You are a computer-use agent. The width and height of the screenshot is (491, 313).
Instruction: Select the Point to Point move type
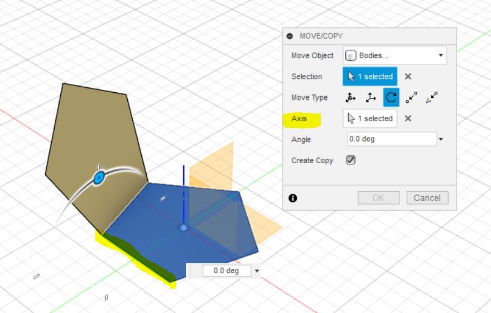[411, 98]
